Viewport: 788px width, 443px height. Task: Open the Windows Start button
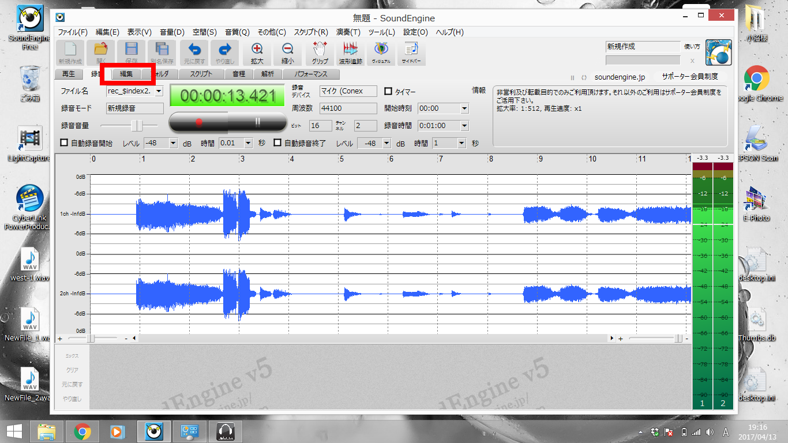[14, 431]
